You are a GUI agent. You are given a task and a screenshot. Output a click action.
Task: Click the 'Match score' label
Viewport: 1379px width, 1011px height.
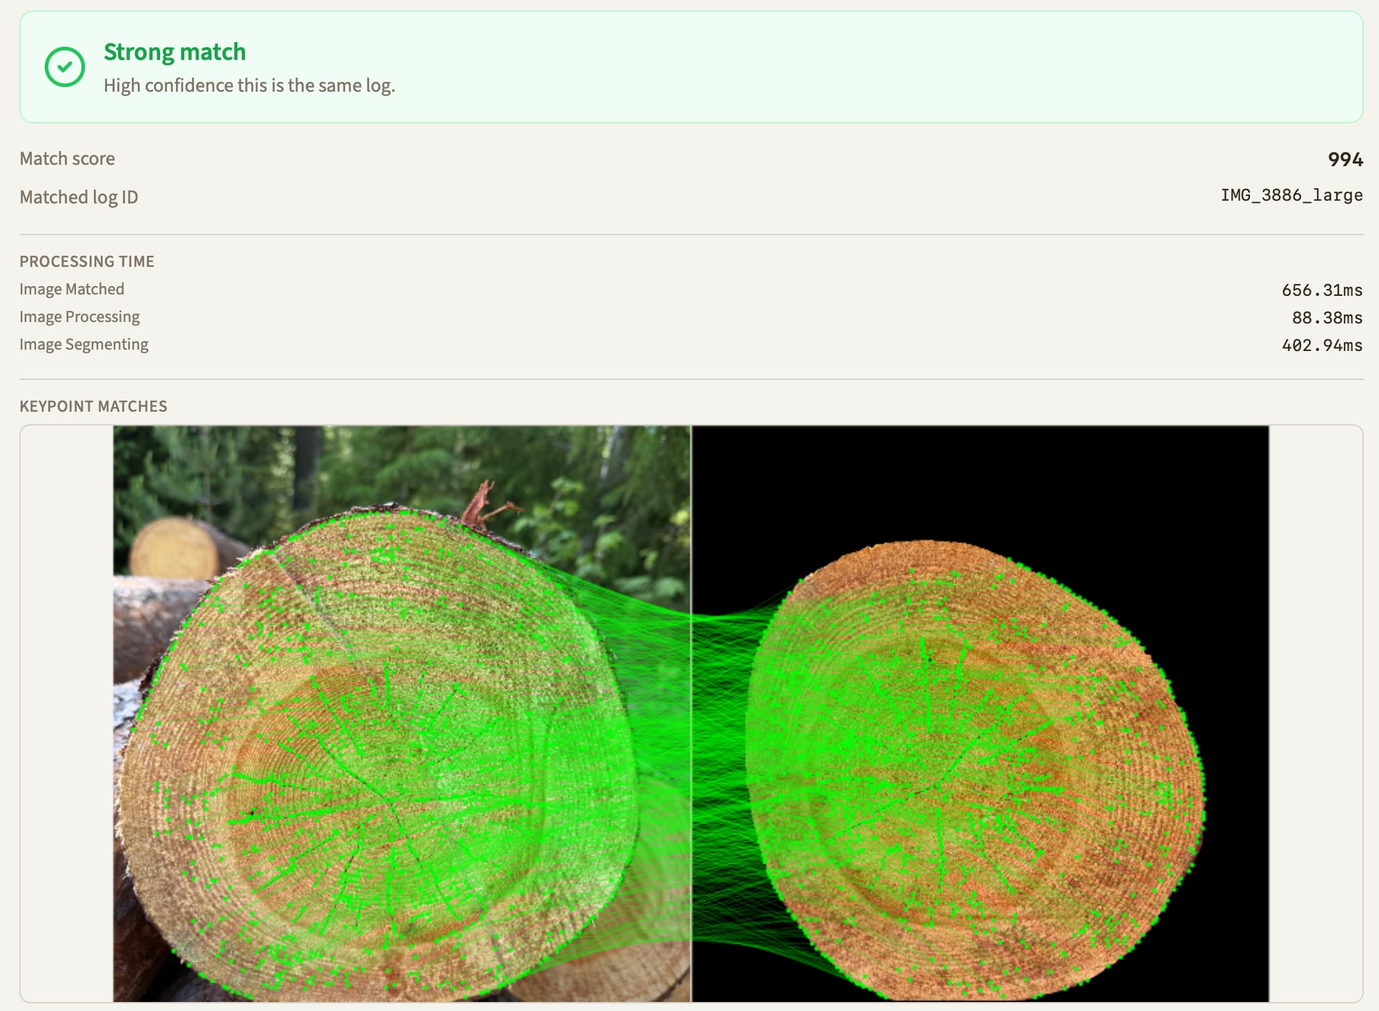67,159
